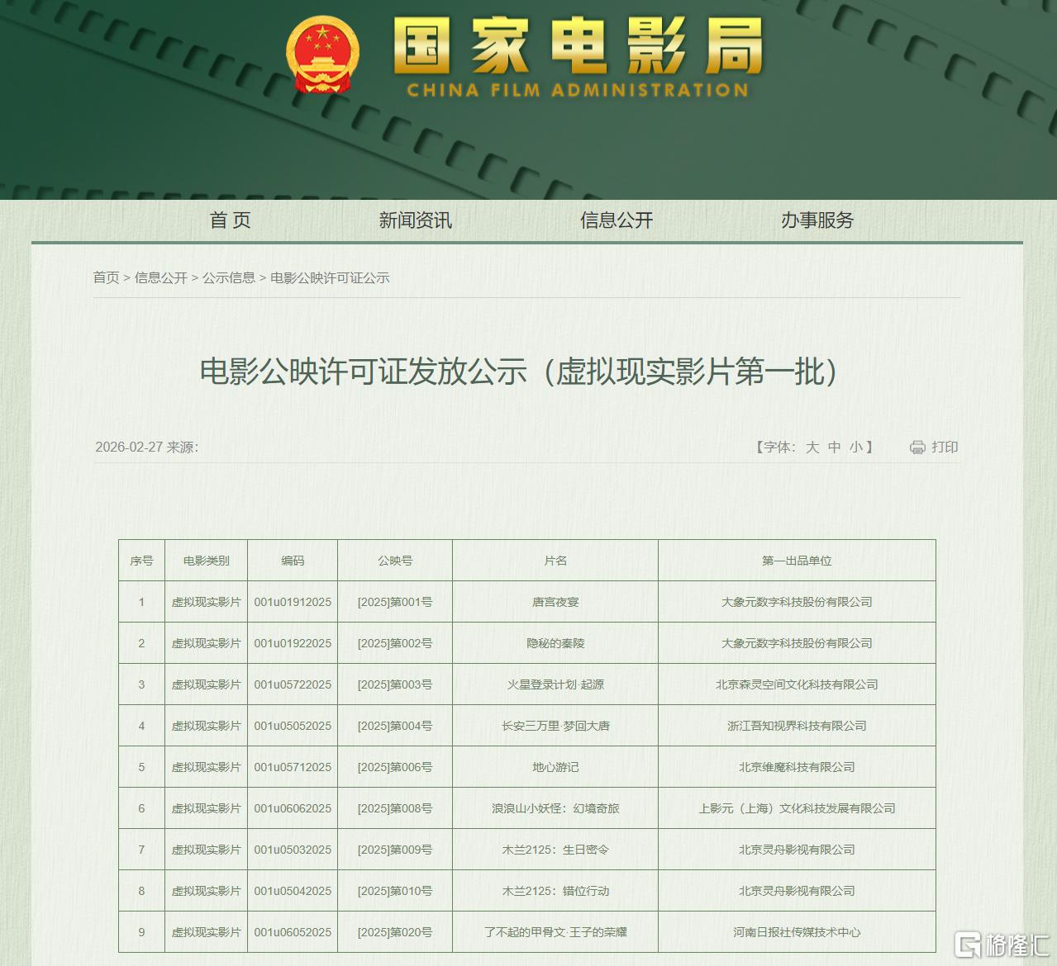Click code 001u05722025
The image size is (1057, 966).
pos(293,684)
